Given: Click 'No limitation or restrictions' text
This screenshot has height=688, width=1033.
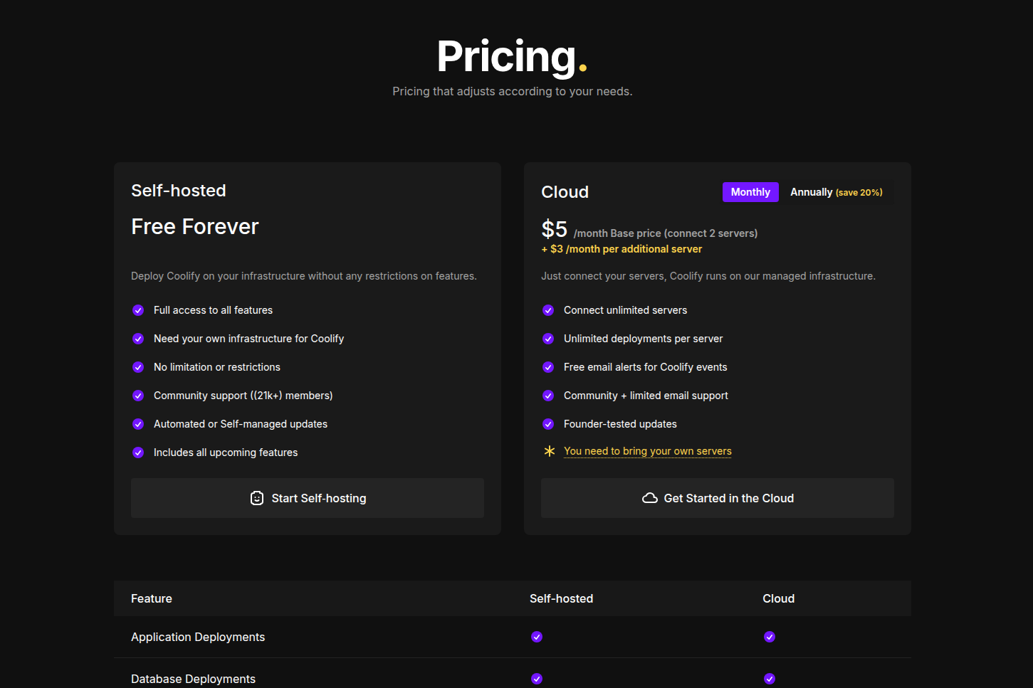Looking at the screenshot, I should (217, 367).
